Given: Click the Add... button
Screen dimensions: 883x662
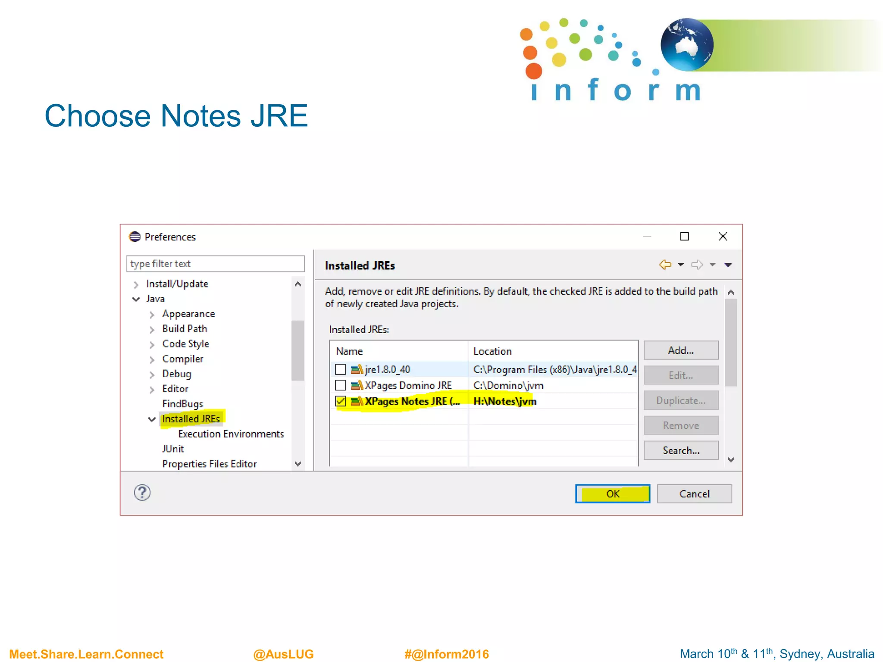Looking at the screenshot, I should 680,350.
